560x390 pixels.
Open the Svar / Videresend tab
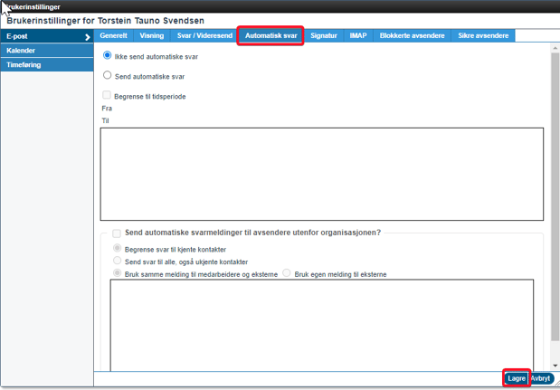(x=204, y=36)
